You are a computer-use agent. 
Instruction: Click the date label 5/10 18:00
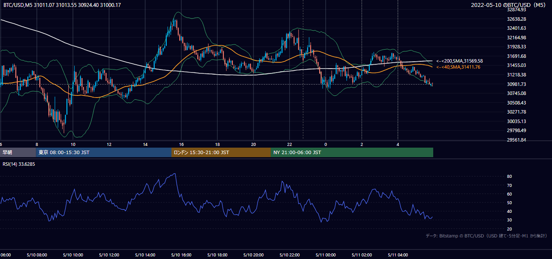tap(217, 255)
